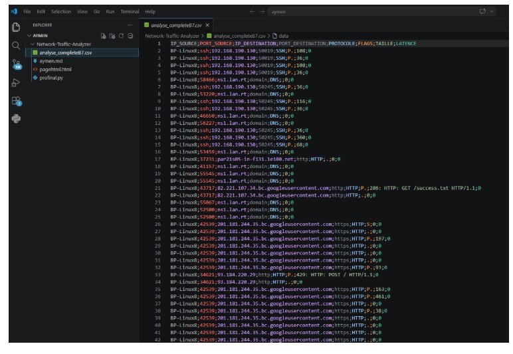Open the Selection menu
513x354 pixels.
click(x=61, y=11)
